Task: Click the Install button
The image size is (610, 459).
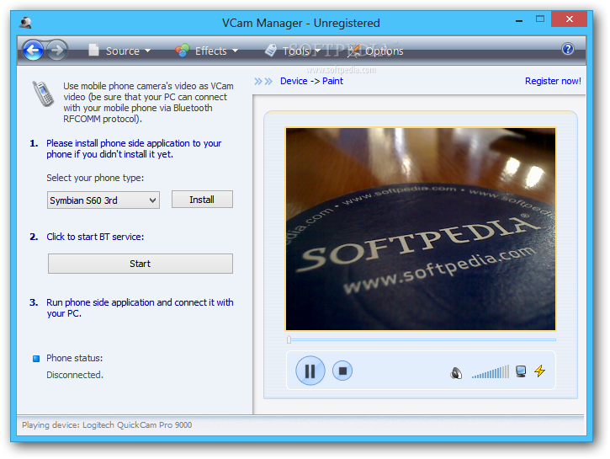Action: tap(202, 200)
